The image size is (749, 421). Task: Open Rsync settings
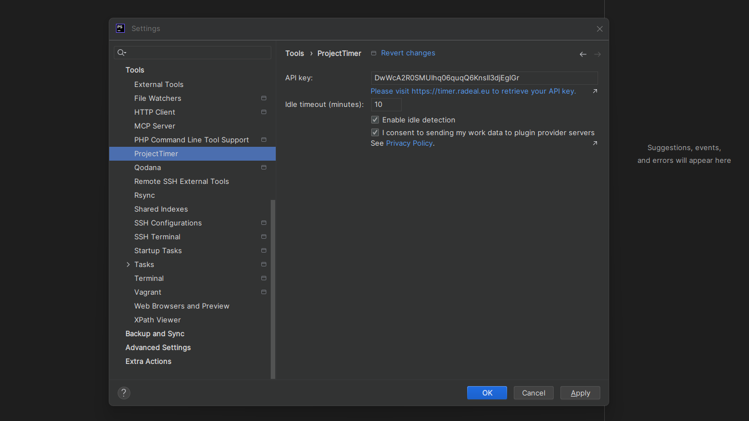tap(144, 195)
